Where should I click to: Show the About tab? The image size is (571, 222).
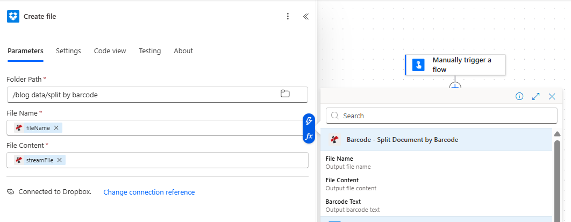pos(183,51)
